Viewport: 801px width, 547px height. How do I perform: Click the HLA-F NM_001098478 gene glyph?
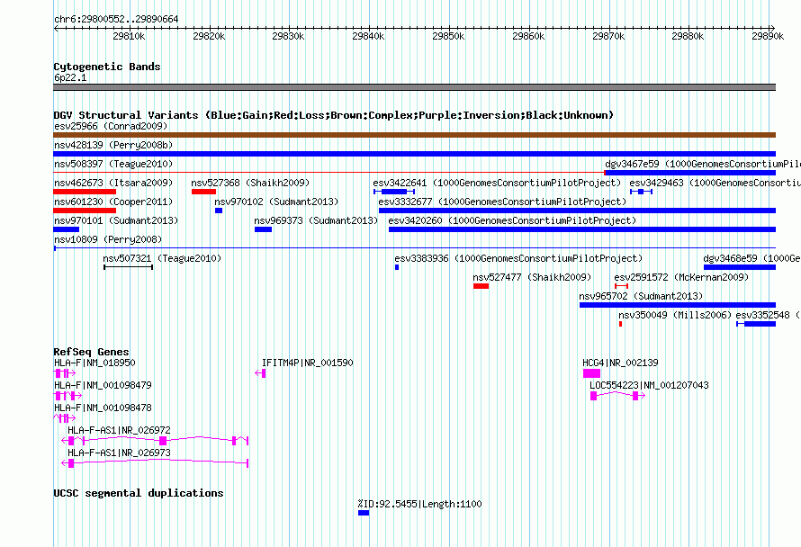(x=65, y=418)
